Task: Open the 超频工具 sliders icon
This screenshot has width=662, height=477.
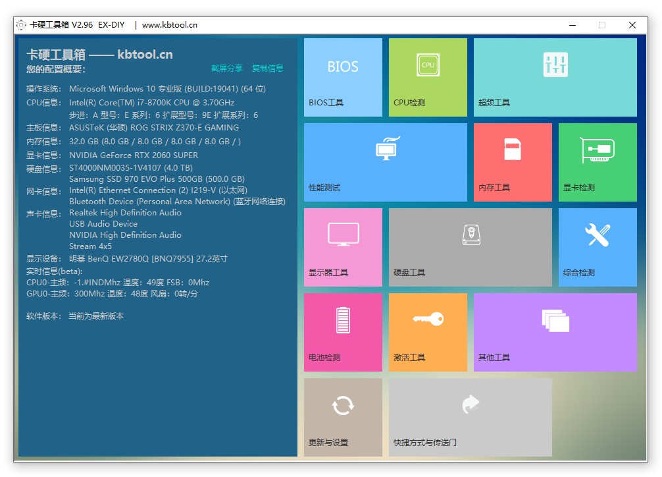Action: click(555, 65)
